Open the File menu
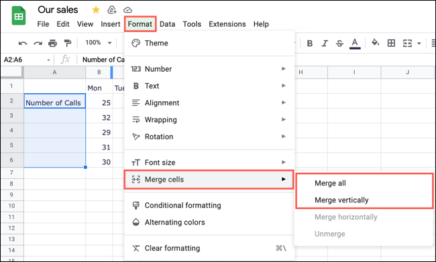Viewport: 436px width, 262px height. [43, 24]
